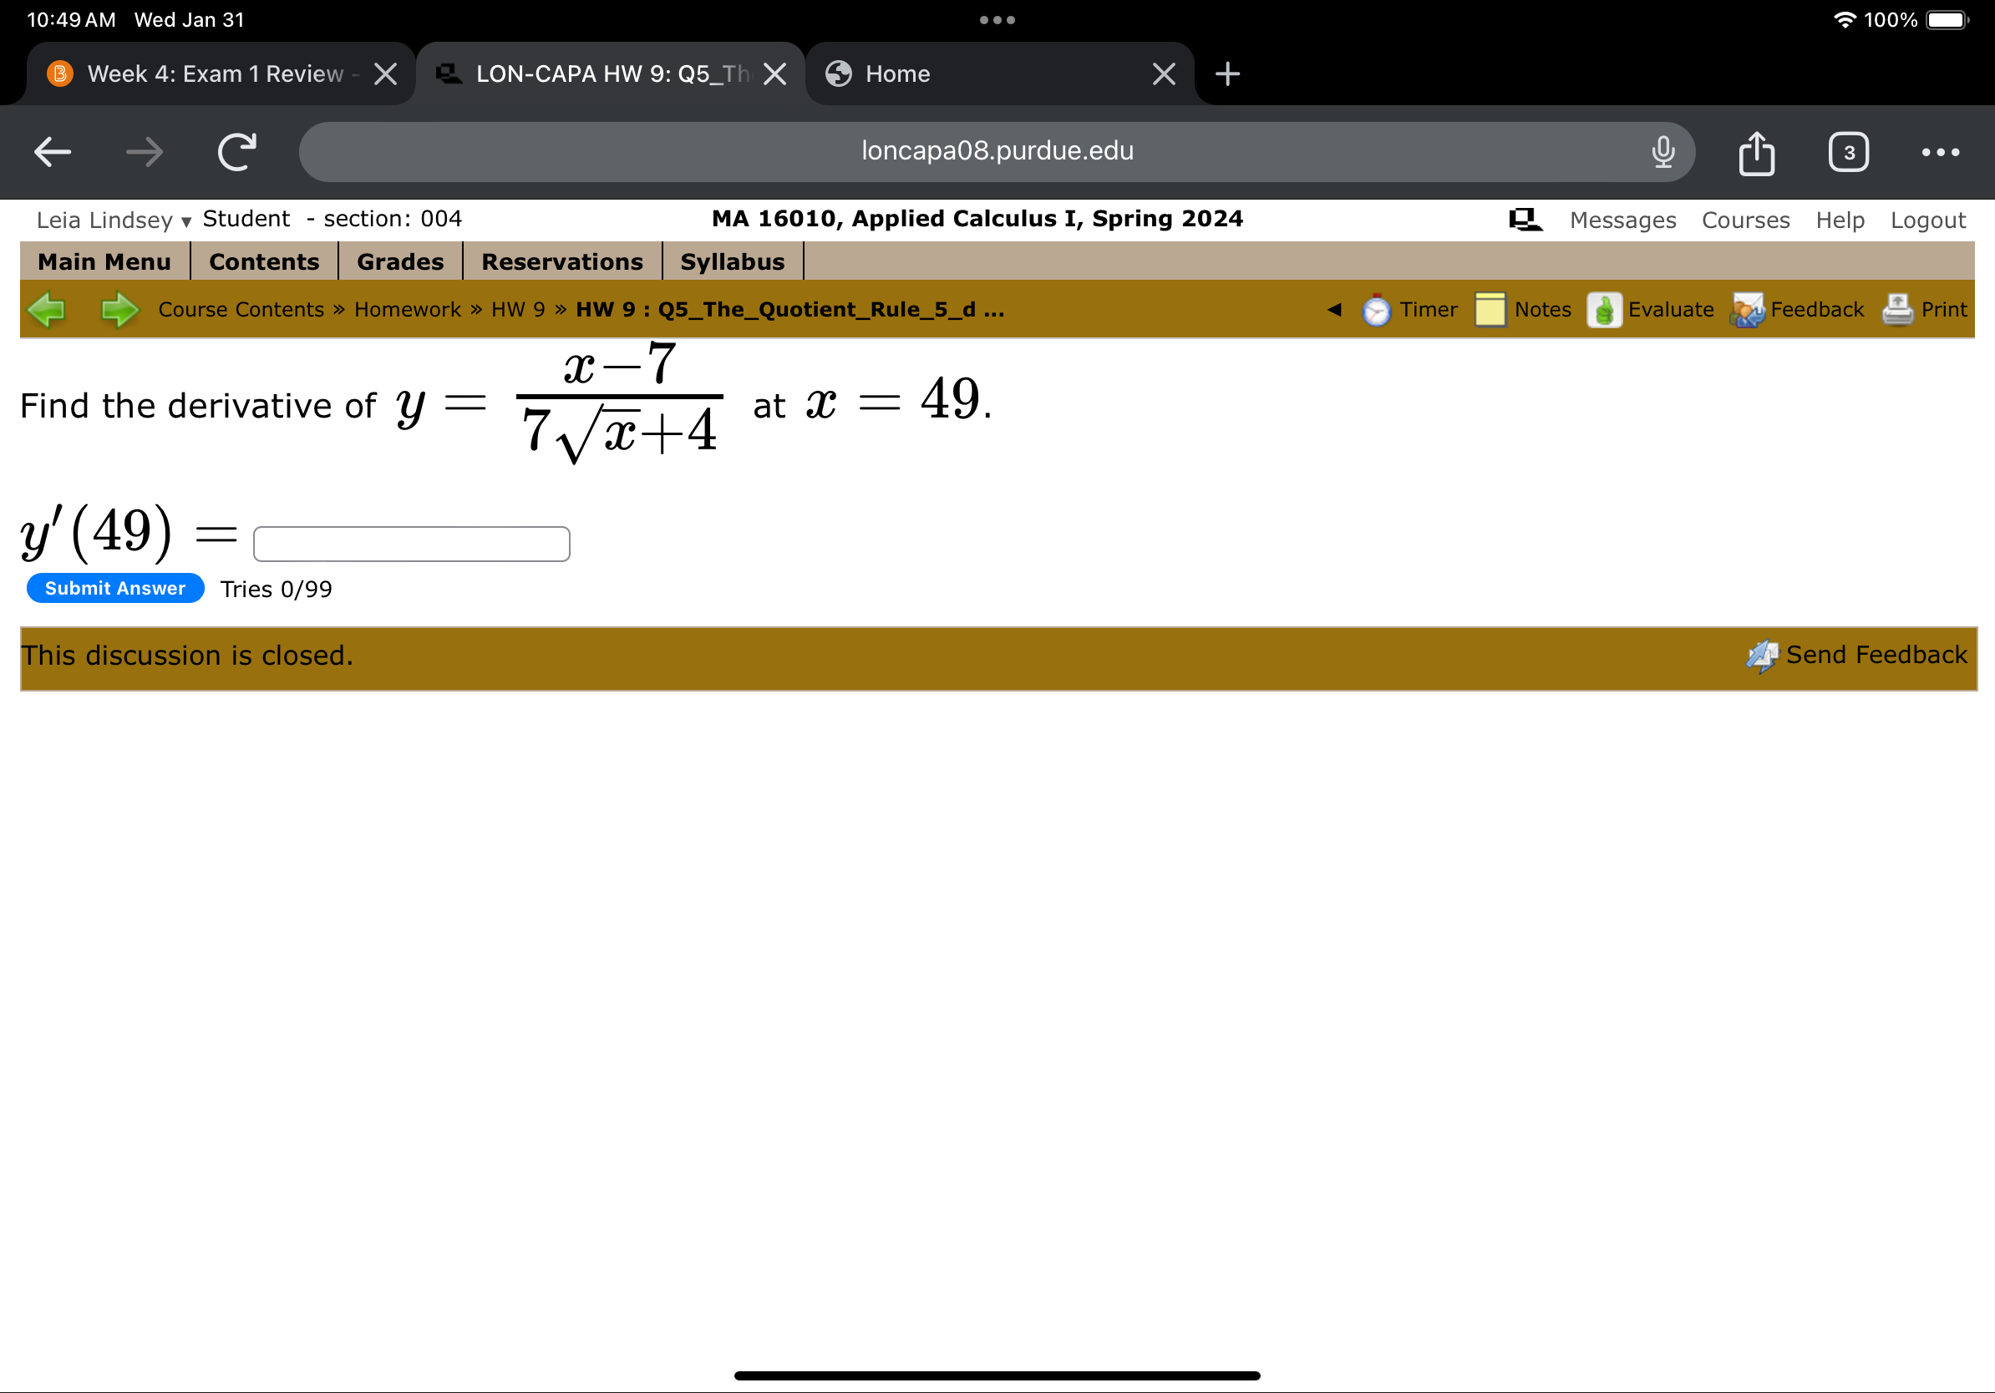Open the Timer tool
This screenshot has height=1393, width=1995.
[1409, 309]
